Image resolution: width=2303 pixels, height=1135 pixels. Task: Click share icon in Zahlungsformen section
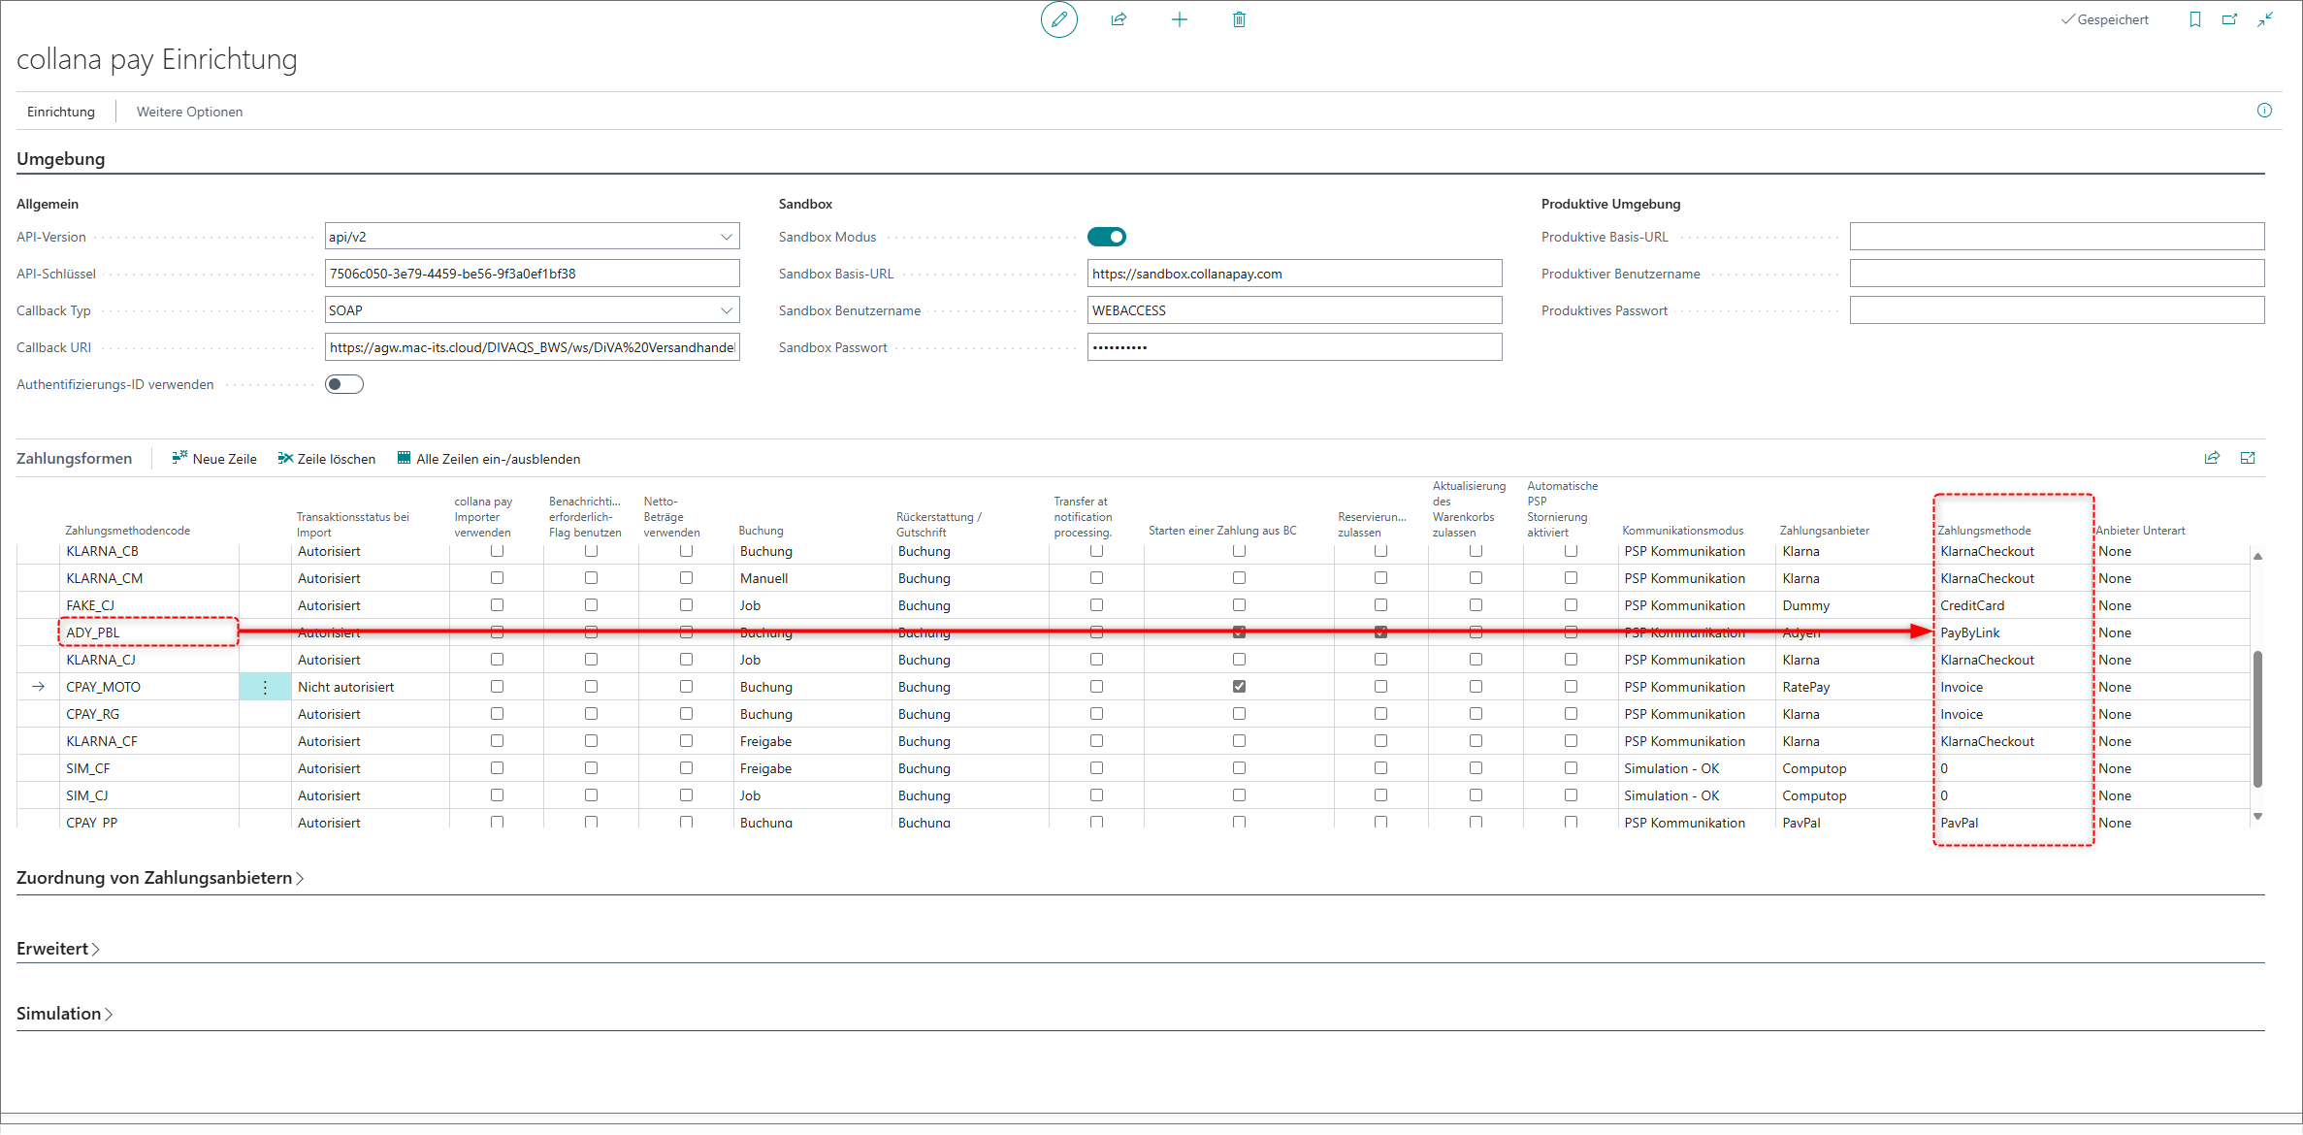pyautogui.click(x=2212, y=458)
